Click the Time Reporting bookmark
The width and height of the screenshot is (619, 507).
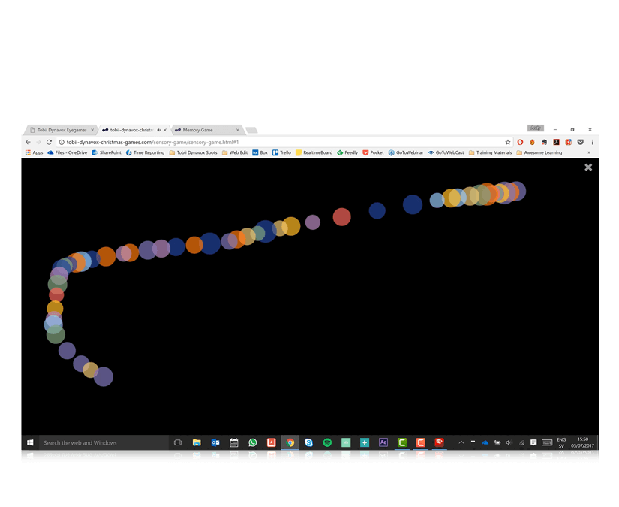coord(145,152)
